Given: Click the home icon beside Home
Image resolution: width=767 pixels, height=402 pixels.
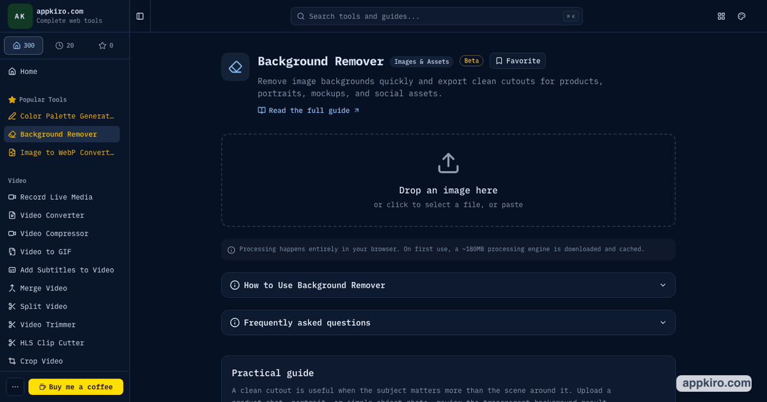Looking at the screenshot, I should coord(12,71).
